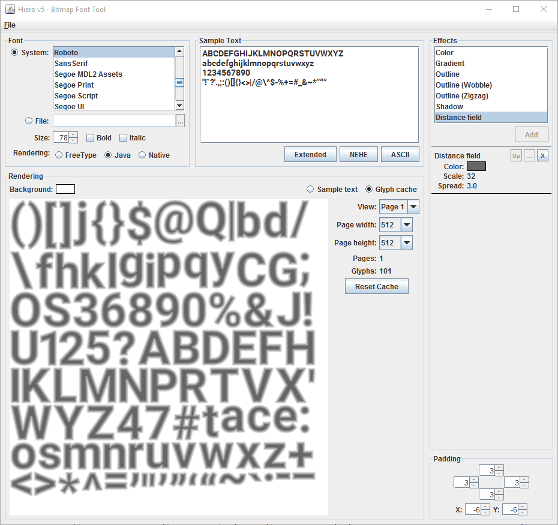
Task: Load the Extended sample text
Action: pos(310,155)
